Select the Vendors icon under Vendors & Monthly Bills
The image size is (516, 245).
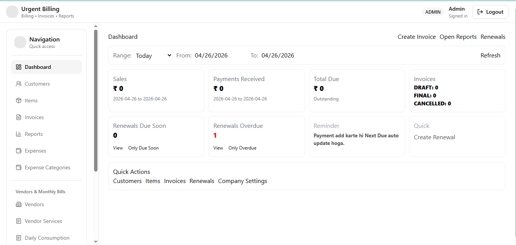click(x=18, y=204)
